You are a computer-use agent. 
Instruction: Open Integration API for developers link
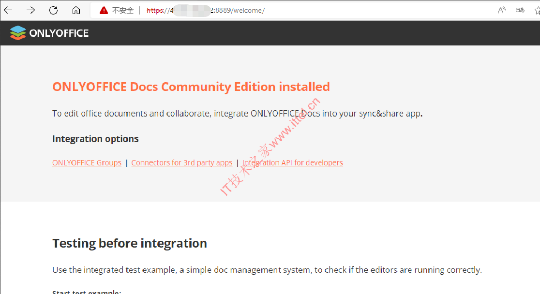point(292,162)
